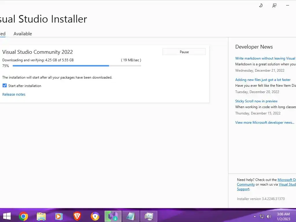The image size is (296, 222).
Task: Minimize the Visual Studio Installer window
Action: point(288,5)
